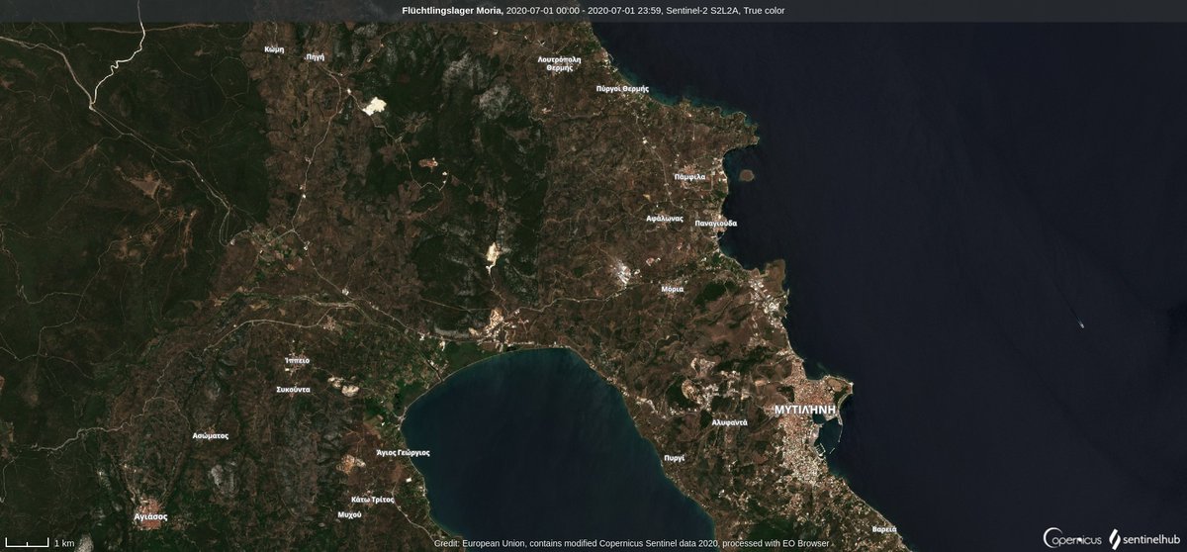Click the 'Flüchtlingslager Moria' title text
The width and height of the screenshot is (1187, 552).
[x=452, y=10]
